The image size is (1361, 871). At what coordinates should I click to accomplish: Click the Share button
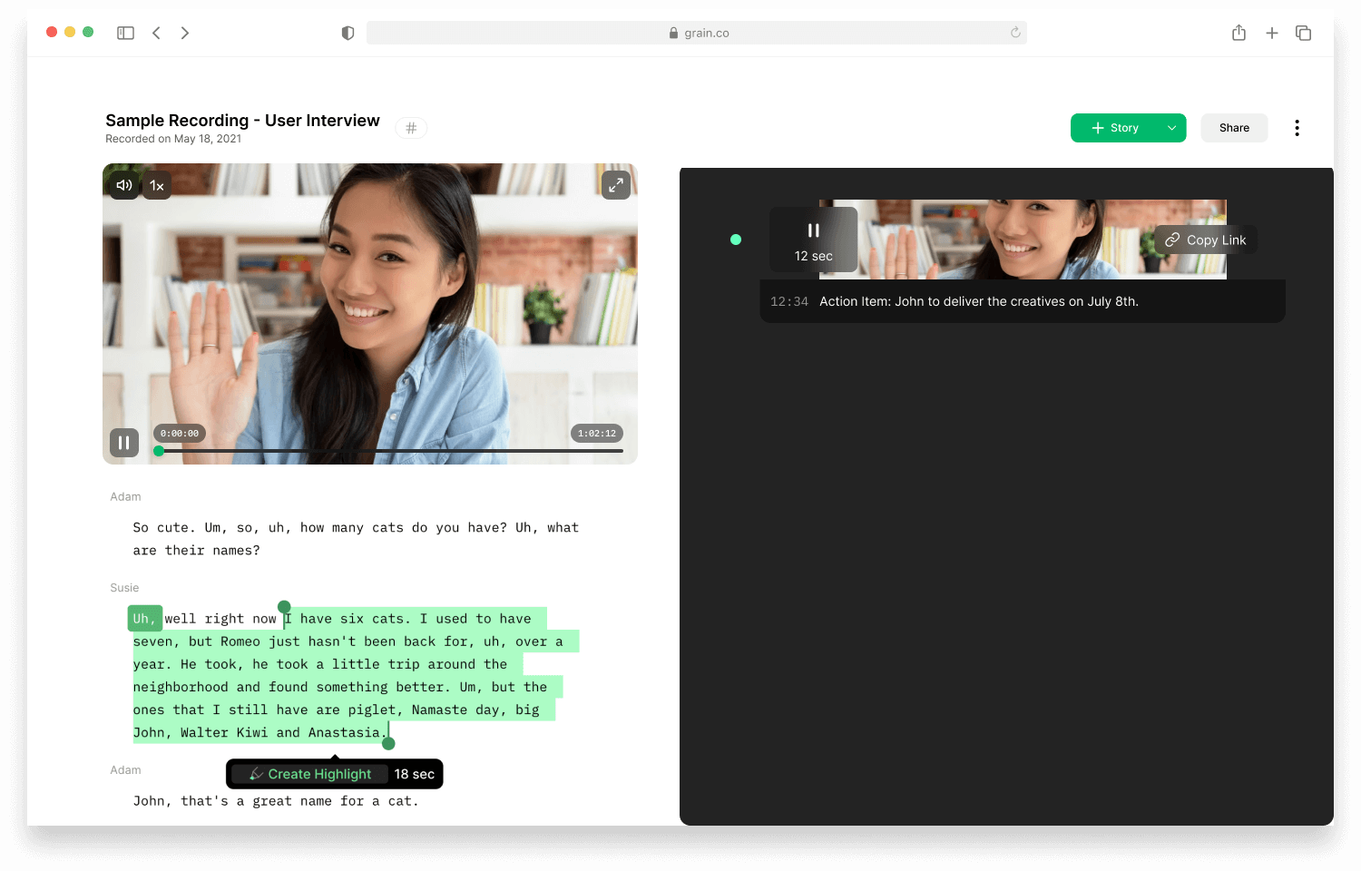(1234, 127)
